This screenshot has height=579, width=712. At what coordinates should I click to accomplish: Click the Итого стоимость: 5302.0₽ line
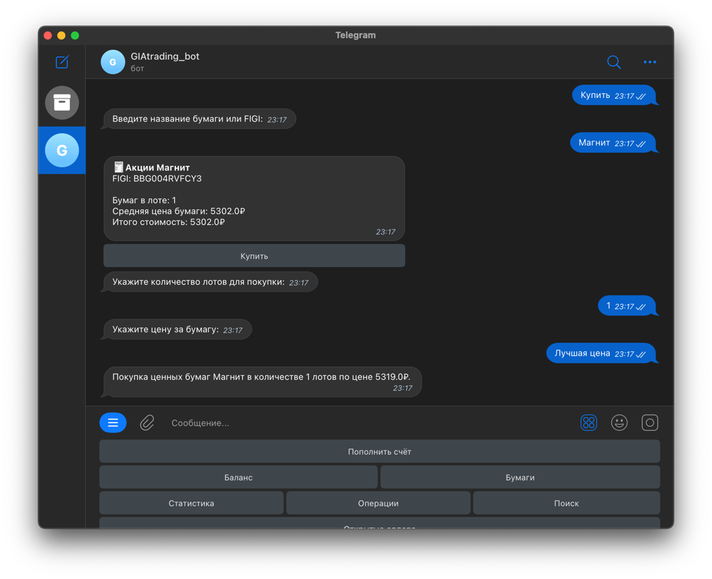(x=169, y=222)
